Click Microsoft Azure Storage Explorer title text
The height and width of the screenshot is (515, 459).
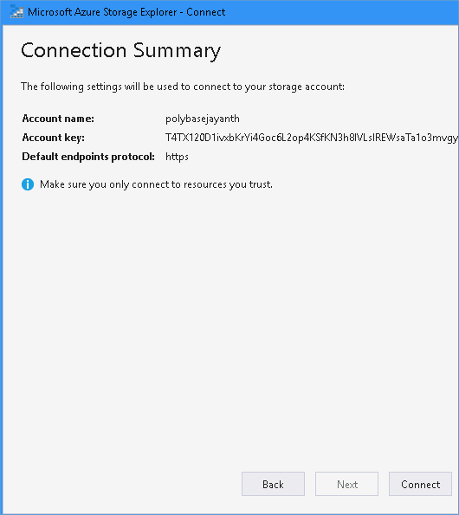coord(102,12)
